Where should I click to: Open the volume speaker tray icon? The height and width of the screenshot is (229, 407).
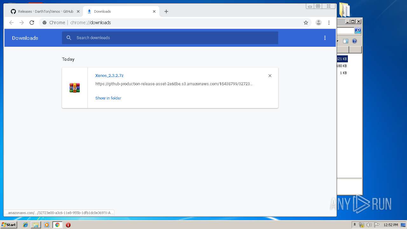click(369, 225)
